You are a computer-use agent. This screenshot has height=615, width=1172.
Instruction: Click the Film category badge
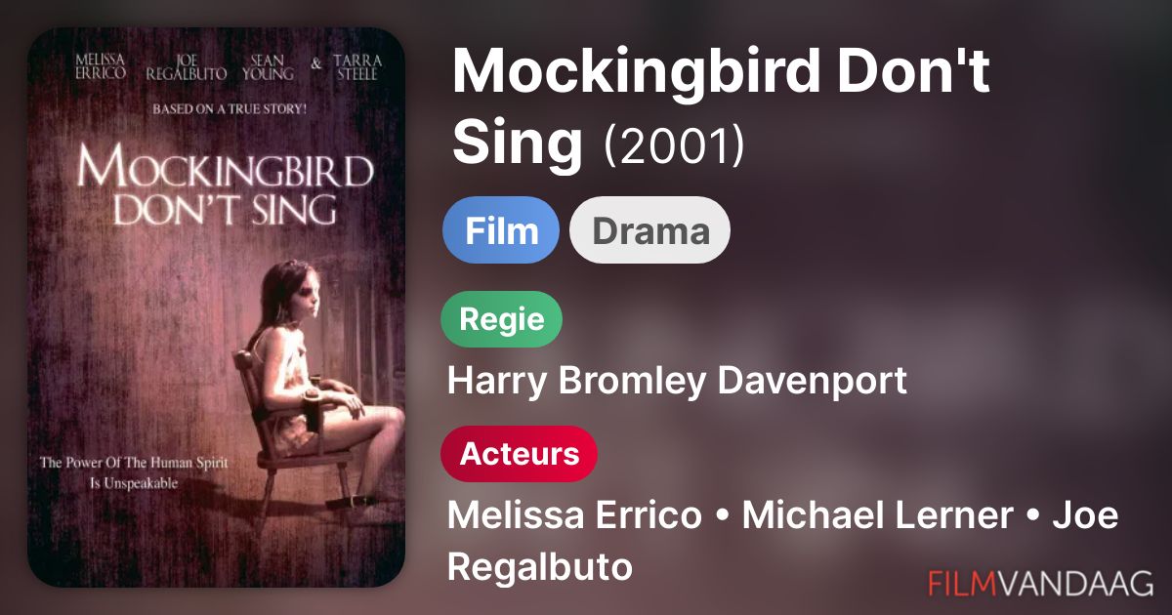(x=501, y=230)
